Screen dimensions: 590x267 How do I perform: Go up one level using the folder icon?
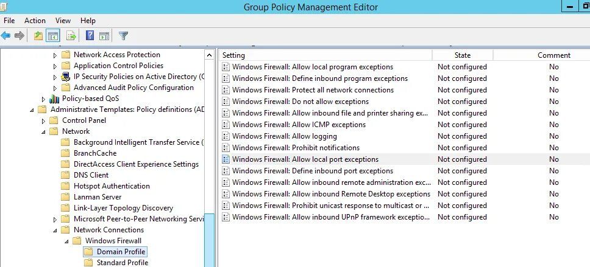tap(38, 36)
